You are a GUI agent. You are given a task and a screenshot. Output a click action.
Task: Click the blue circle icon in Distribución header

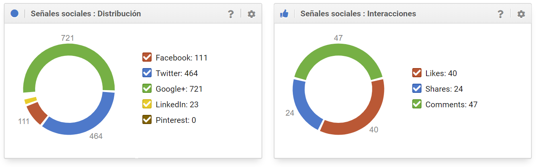tap(15, 14)
